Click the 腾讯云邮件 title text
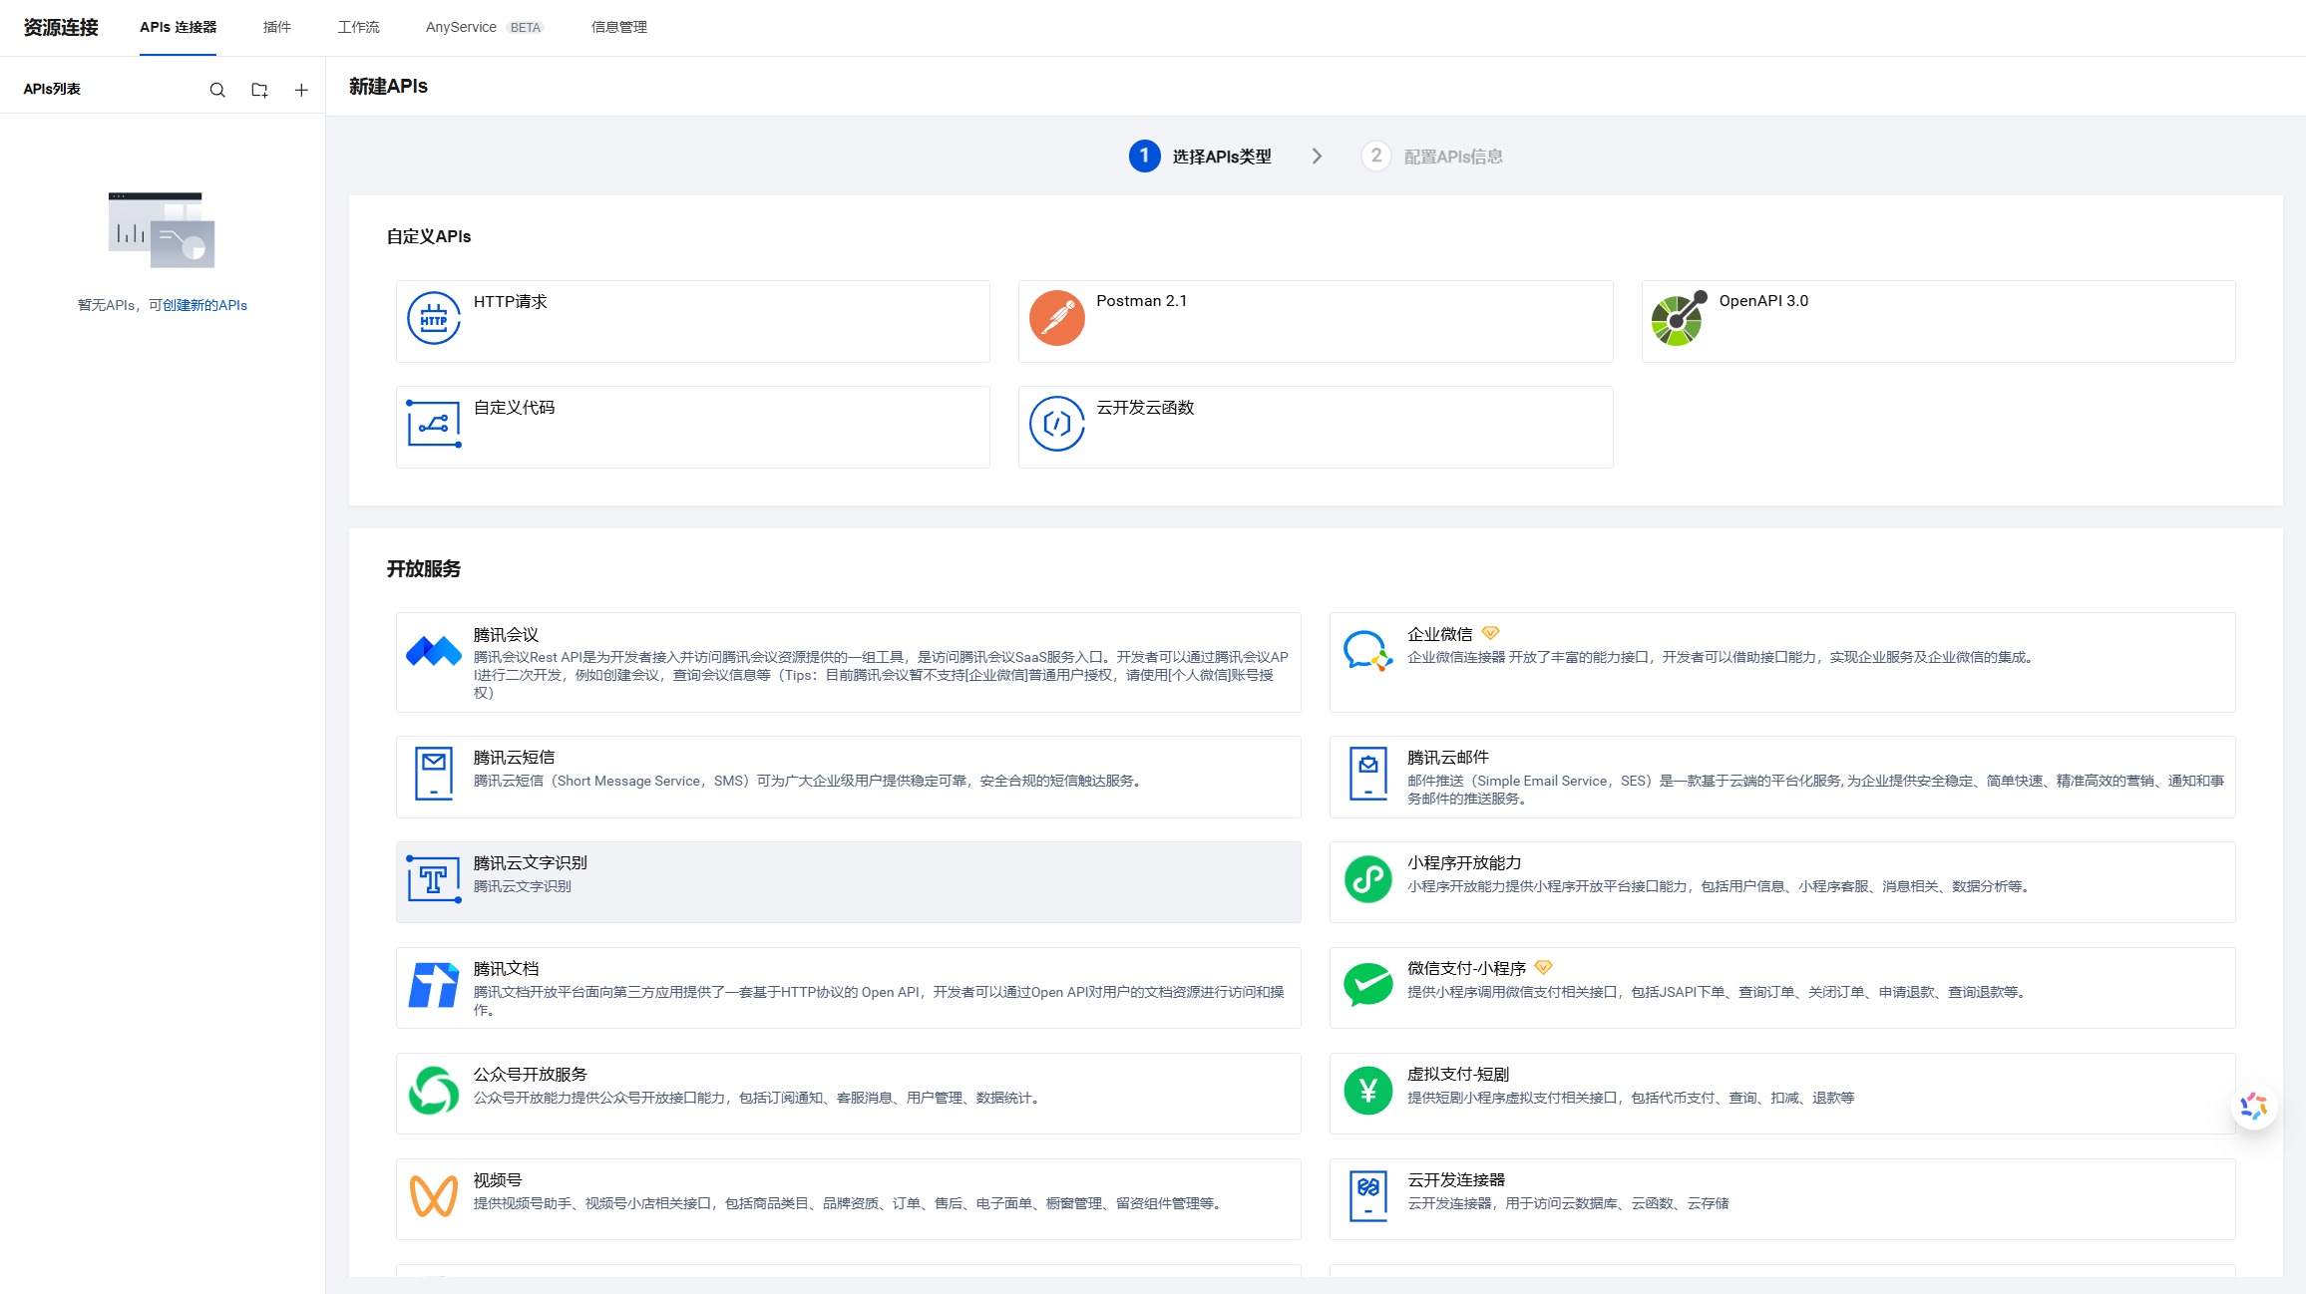This screenshot has height=1294, width=2306. pos(1448,758)
